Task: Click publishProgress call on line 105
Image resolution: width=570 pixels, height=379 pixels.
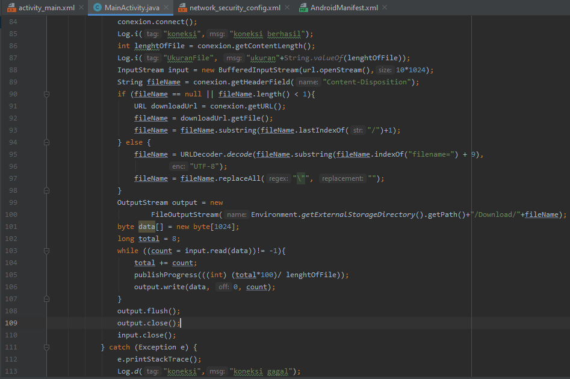Action: [166, 275]
